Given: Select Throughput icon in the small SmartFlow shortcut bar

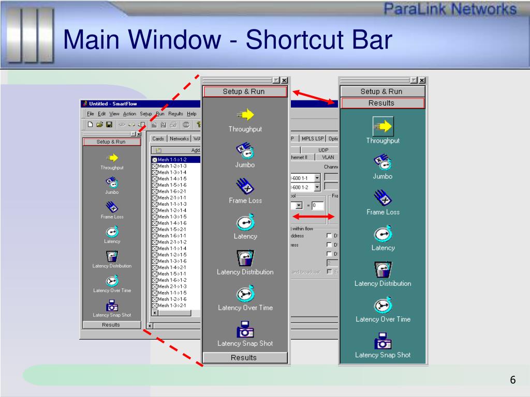Looking at the screenshot, I should [112, 158].
